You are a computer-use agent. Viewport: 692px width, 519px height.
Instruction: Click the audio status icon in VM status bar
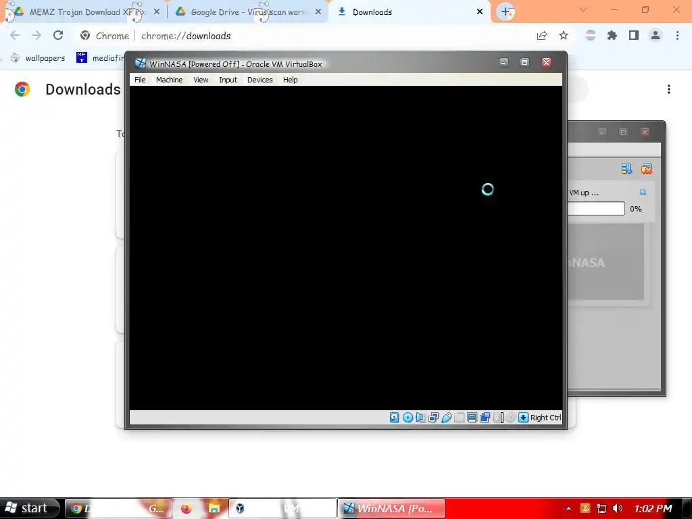click(x=420, y=418)
